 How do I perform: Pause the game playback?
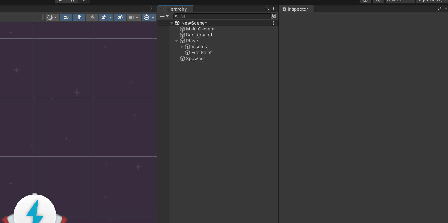coord(72,1)
